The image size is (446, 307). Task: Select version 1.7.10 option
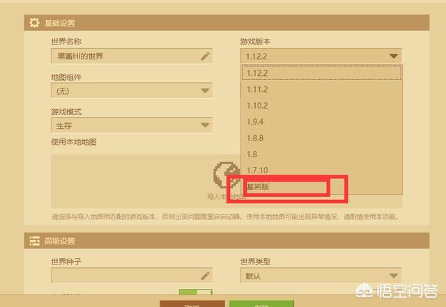pos(321,171)
